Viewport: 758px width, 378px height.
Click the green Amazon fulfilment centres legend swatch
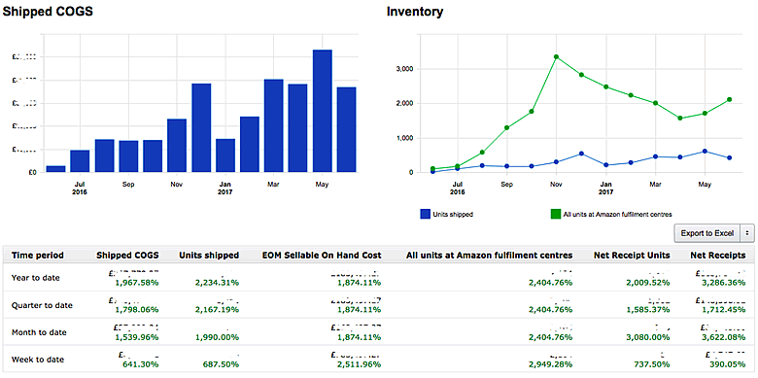coord(556,214)
